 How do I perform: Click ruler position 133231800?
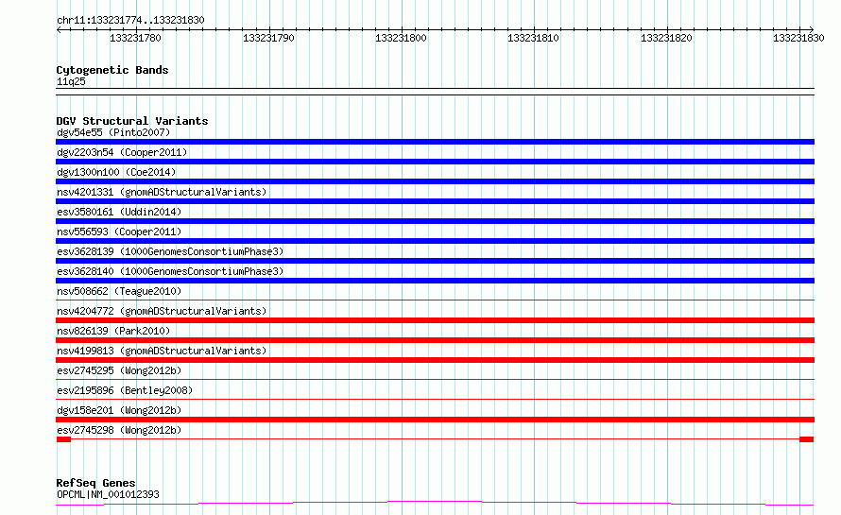pos(401,38)
